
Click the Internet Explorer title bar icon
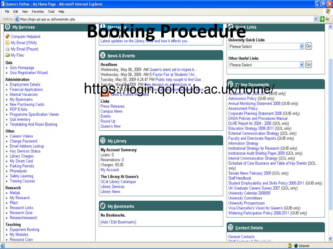(x=3, y=4)
